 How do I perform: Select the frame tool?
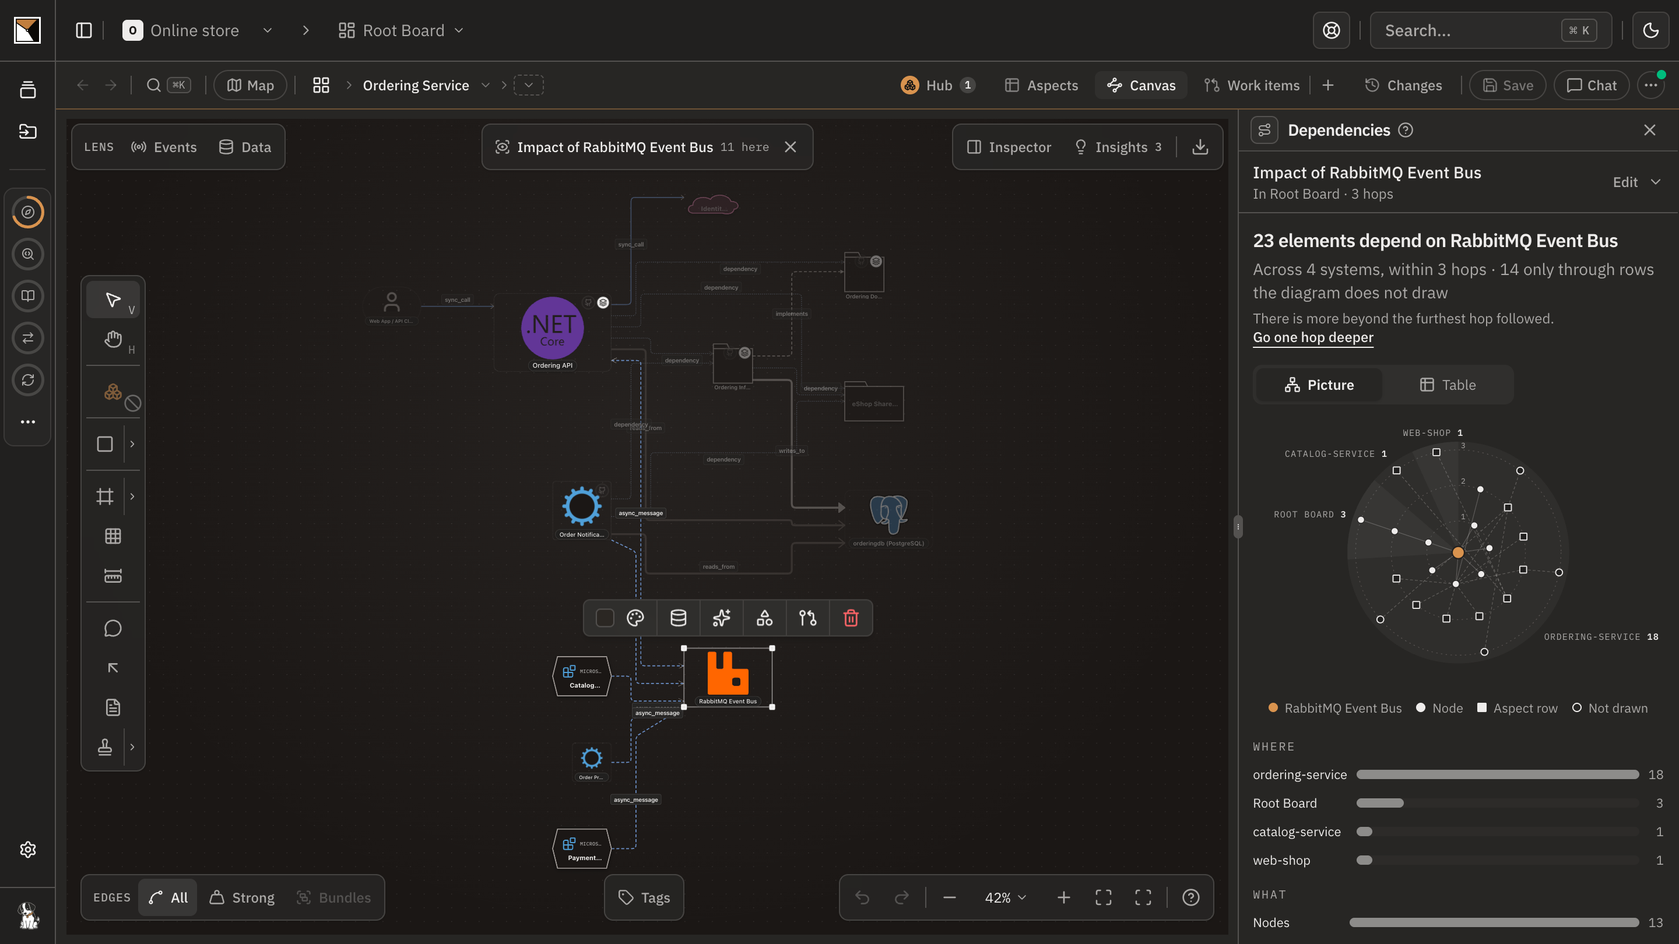(x=105, y=496)
